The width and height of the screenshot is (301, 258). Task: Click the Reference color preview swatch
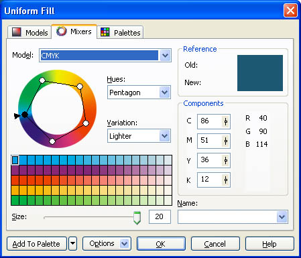[x=260, y=73]
